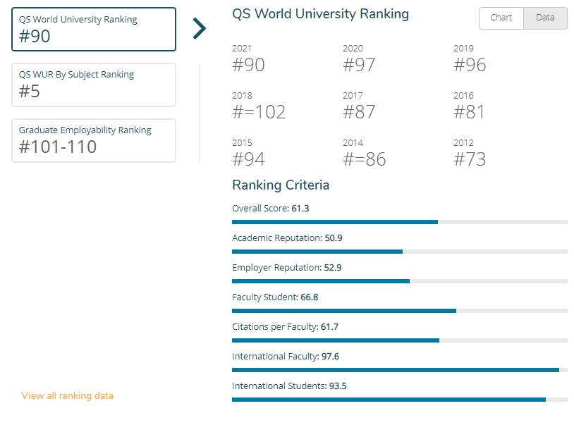574x425 pixels.
Task: Click the 2018 ranking #=102 entry
Action: (259, 106)
